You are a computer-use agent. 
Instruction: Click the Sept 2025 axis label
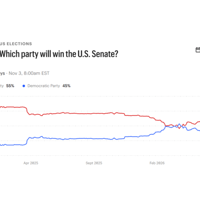[94, 163]
